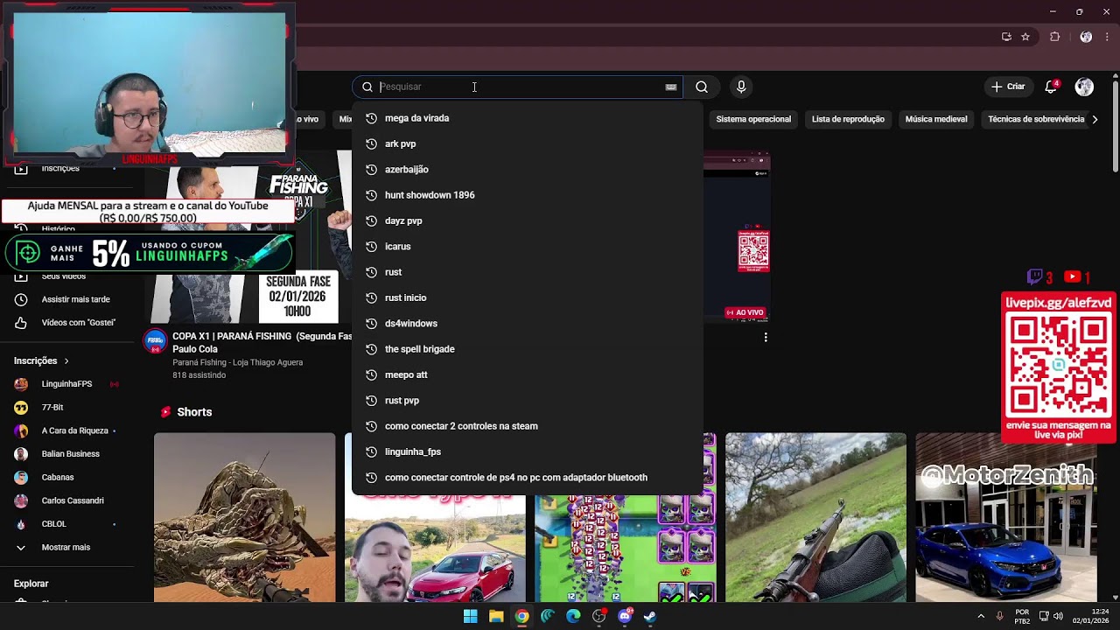Open the POR PTB2 keyboard language switcher
The image size is (1120, 630).
[x=1022, y=616]
